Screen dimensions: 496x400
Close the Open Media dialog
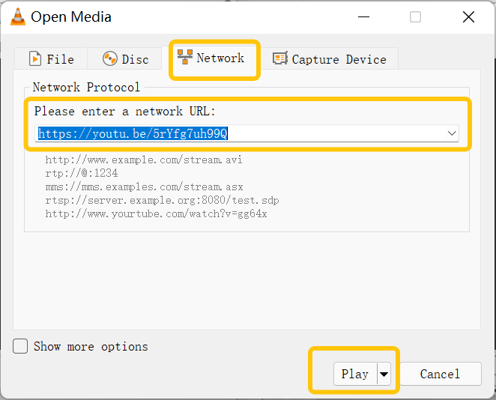pos(468,16)
